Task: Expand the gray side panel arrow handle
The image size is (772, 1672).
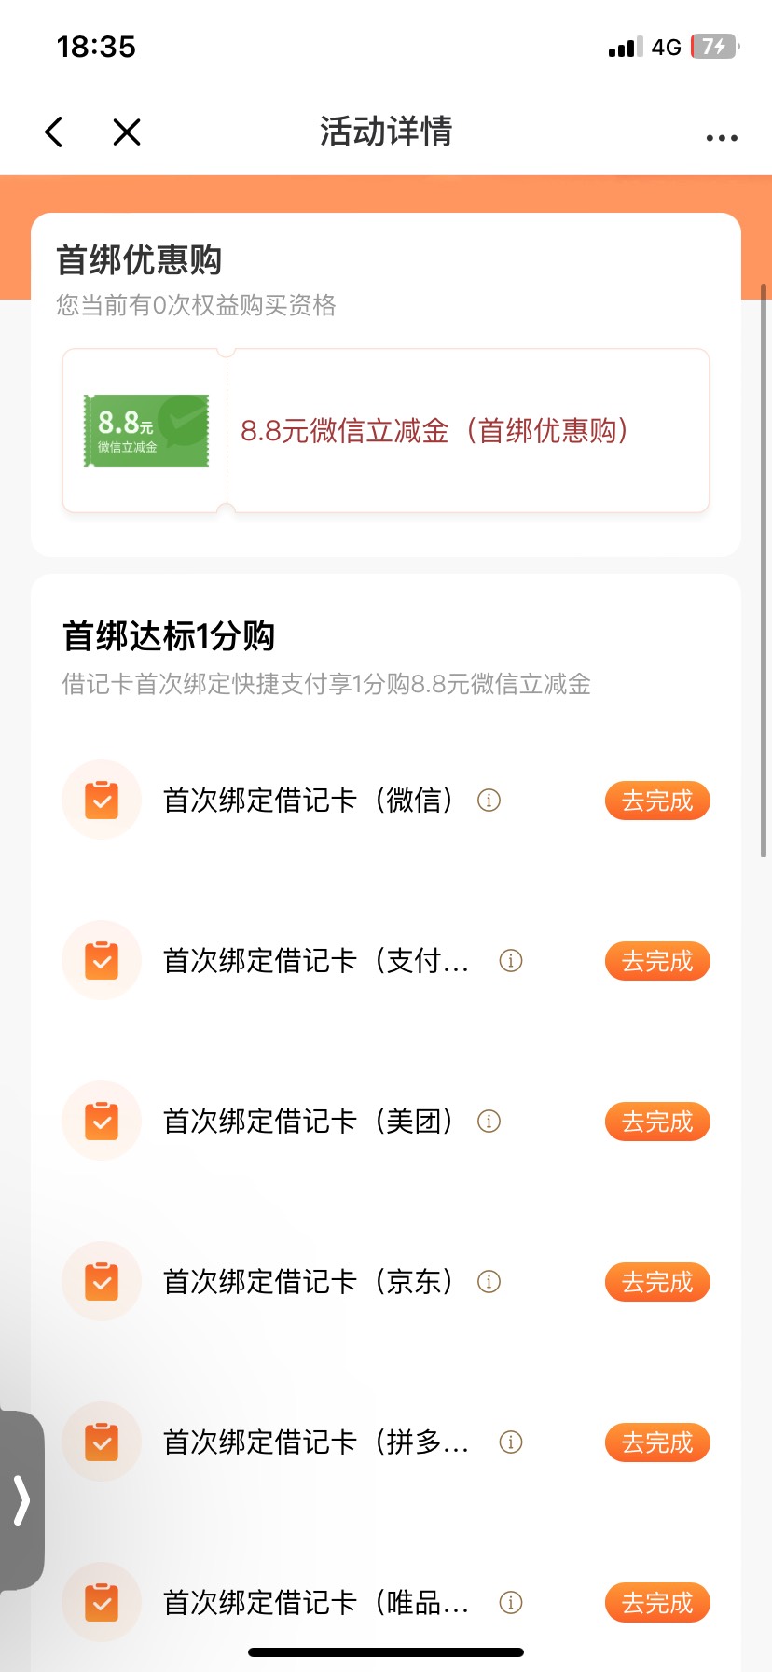Action: [x=21, y=1500]
